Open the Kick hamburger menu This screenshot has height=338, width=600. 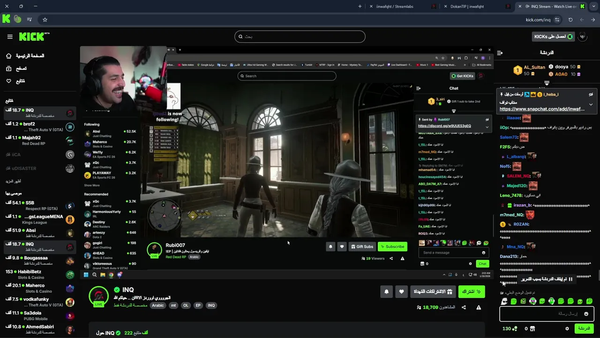pos(10,37)
